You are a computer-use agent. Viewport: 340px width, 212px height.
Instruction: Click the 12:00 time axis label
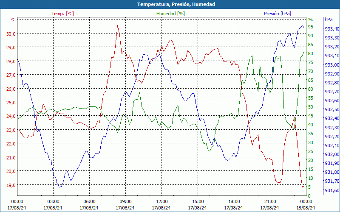point(161,202)
